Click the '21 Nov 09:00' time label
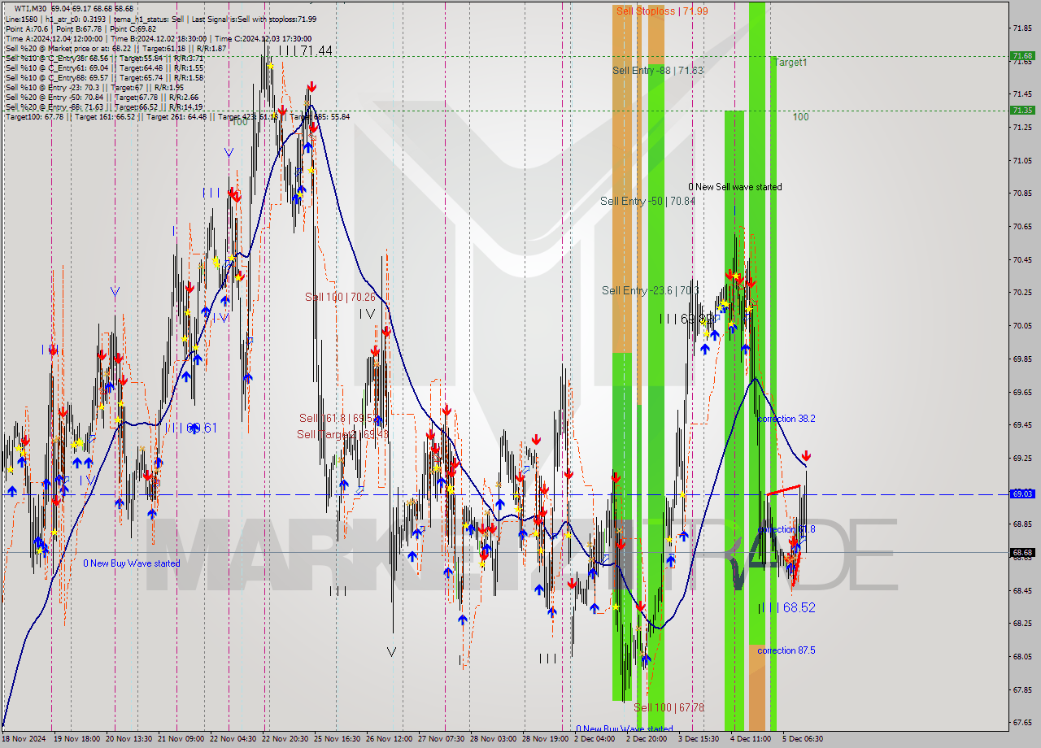This screenshot has height=748, width=1041. (181, 739)
